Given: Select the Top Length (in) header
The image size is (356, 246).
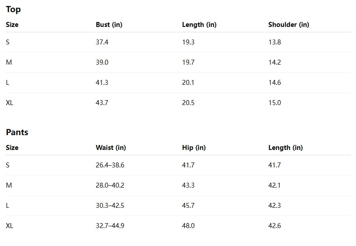Looking at the screenshot, I should (199, 25).
